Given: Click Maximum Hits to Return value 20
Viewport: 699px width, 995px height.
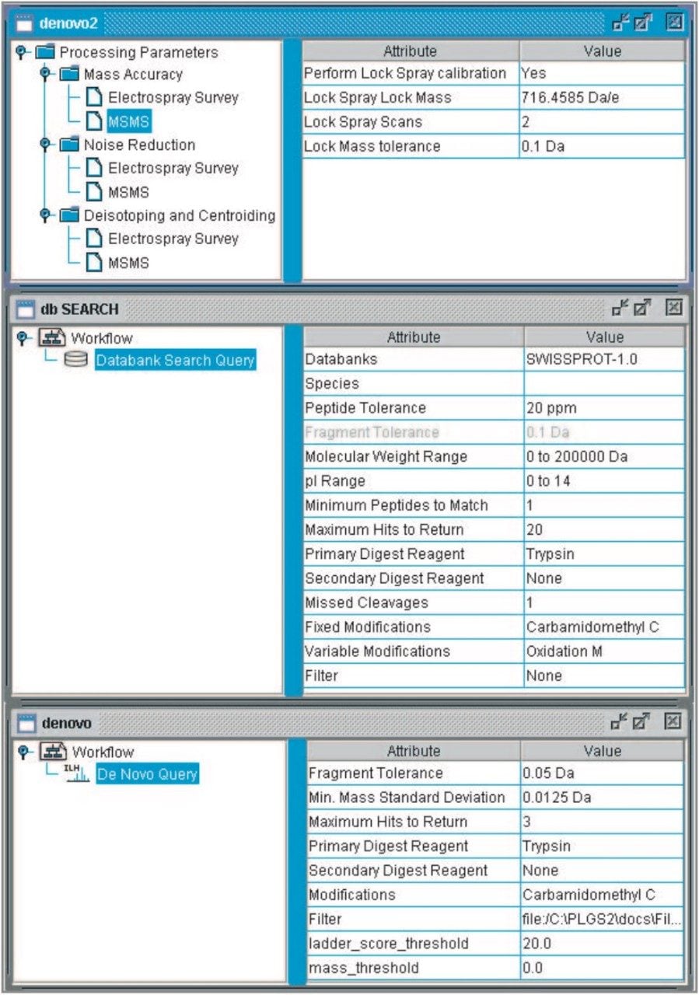Looking at the screenshot, I should point(605,530).
